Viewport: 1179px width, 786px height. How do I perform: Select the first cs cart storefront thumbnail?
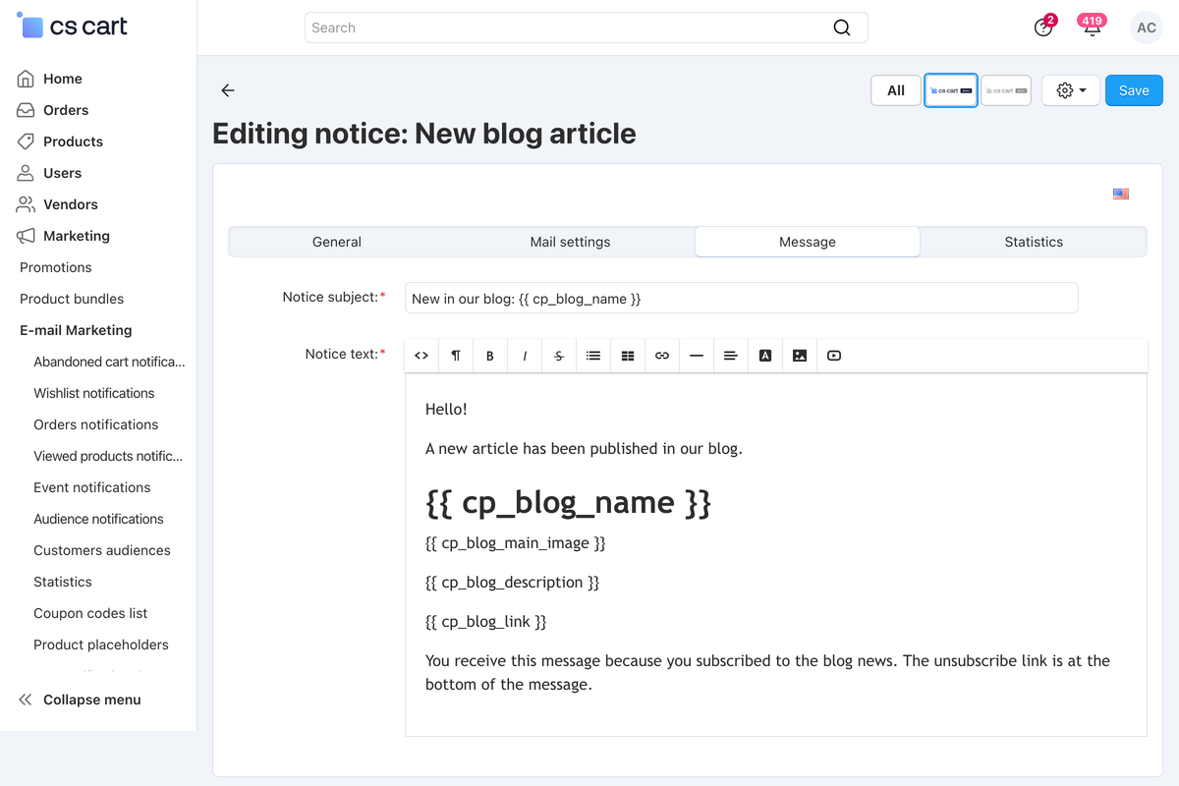(951, 90)
